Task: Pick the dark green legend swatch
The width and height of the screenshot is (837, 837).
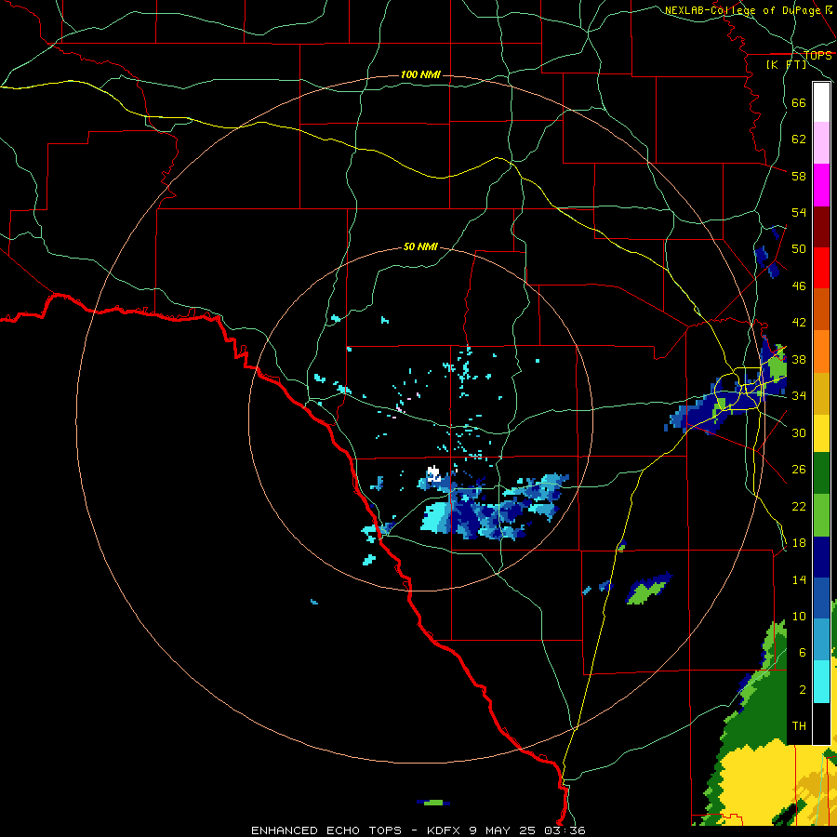Action: tap(821, 473)
